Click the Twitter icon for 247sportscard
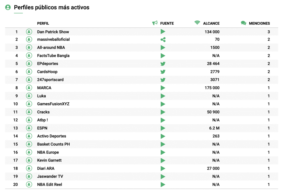 tap(163, 80)
